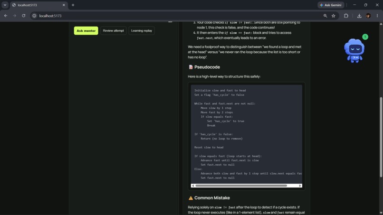Click 'Reset slow to head' code line
The height and width of the screenshot is (215, 383).
(209, 147)
